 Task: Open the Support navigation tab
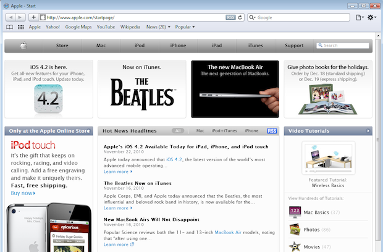pos(294,46)
